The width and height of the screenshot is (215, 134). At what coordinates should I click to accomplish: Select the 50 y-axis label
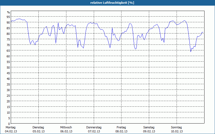[x=8, y=68]
